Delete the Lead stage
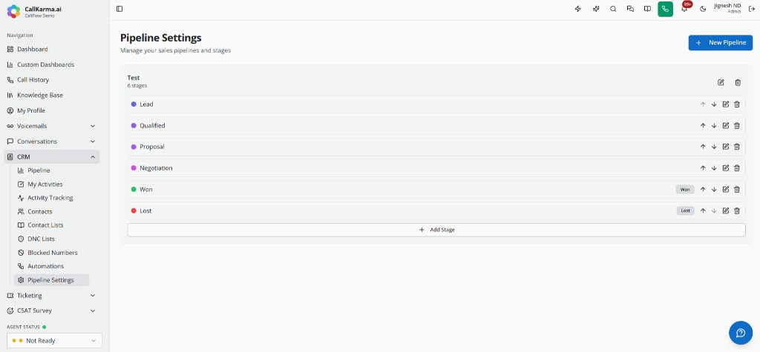The width and height of the screenshot is (760, 352). [x=737, y=104]
